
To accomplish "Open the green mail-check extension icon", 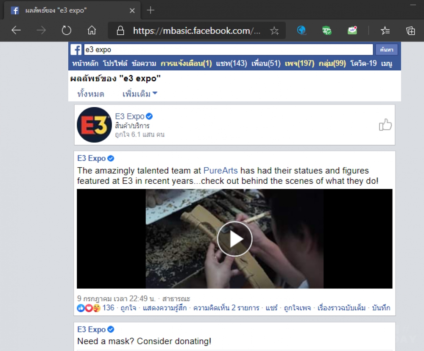I will [352, 30].
